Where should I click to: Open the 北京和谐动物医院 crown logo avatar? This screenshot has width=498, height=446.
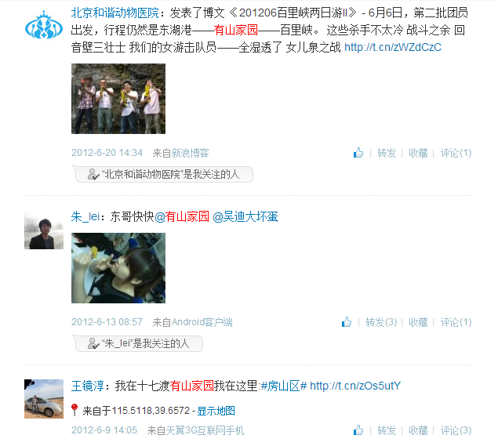[44, 25]
